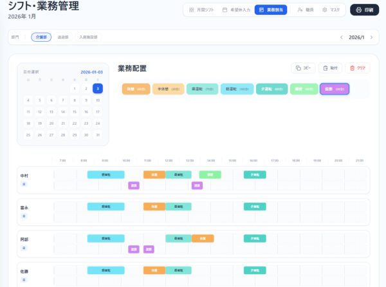Image resolution: width=386 pixels, height=287 pixels.
Task: Open the 希望休入力 calendar view
Action: click(x=235, y=10)
